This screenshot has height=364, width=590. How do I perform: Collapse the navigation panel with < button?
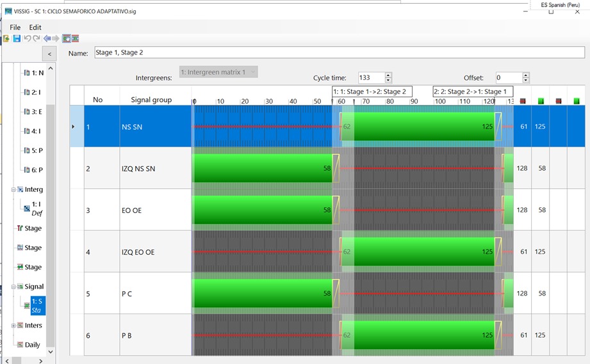pyautogui.click(x=49, y=54)
